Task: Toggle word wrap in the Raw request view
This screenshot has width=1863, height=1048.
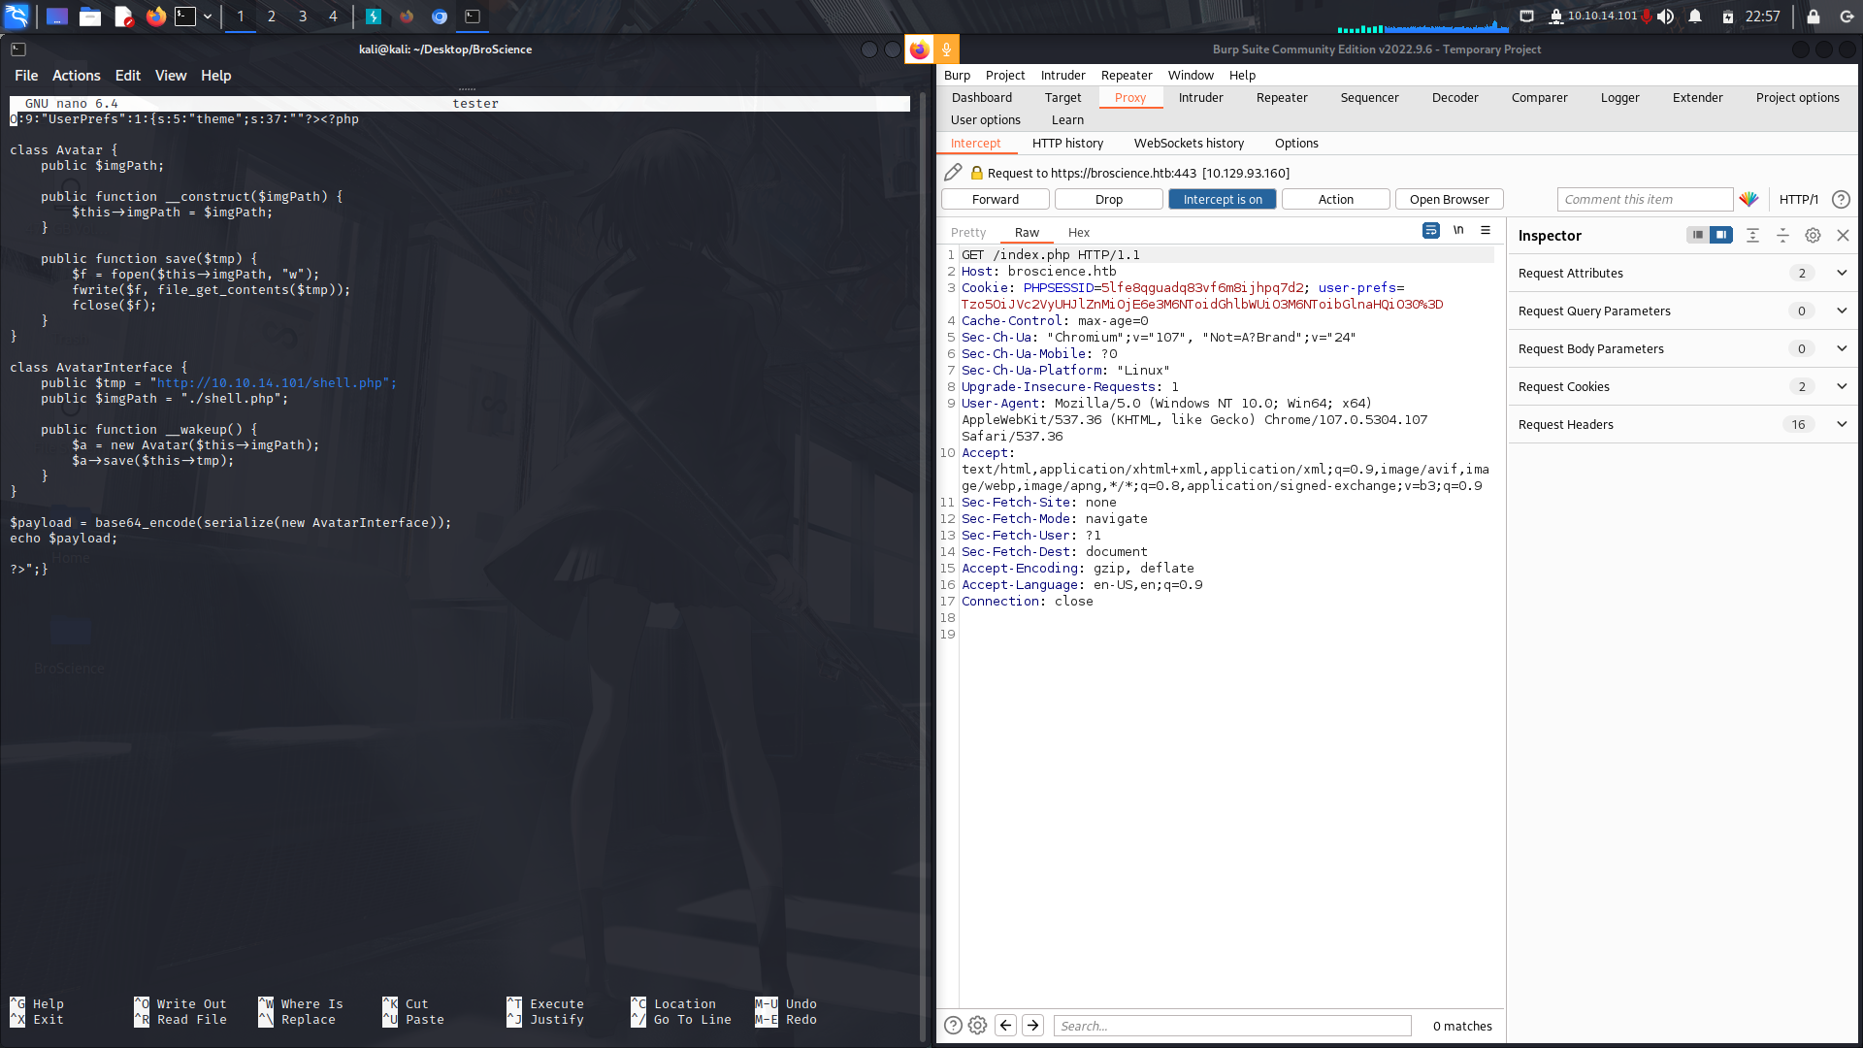Action: pyautogui.click(x=1430, y=230)
